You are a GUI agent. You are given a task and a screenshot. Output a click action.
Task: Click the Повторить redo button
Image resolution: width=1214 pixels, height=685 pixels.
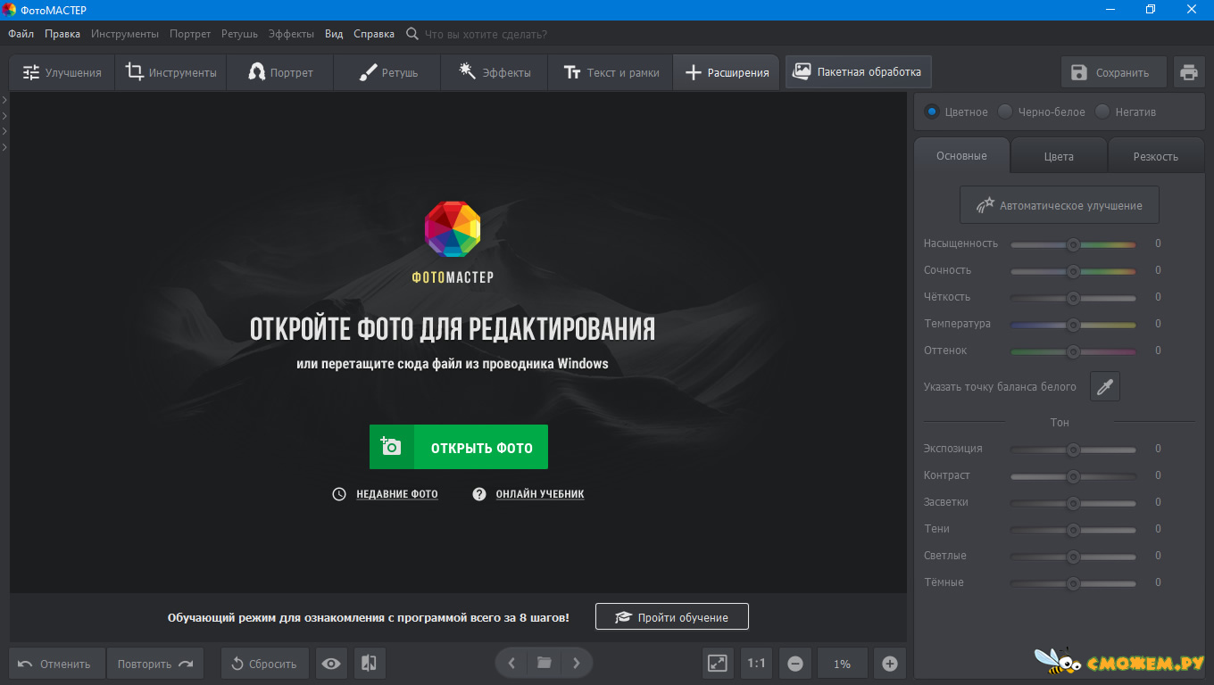click(x=155, y=664)
